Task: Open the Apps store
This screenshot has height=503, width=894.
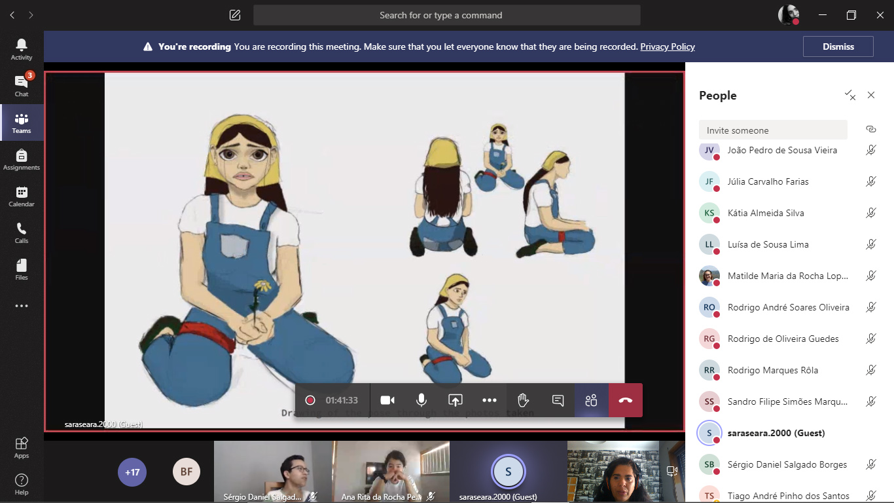Action: point(22,447)
